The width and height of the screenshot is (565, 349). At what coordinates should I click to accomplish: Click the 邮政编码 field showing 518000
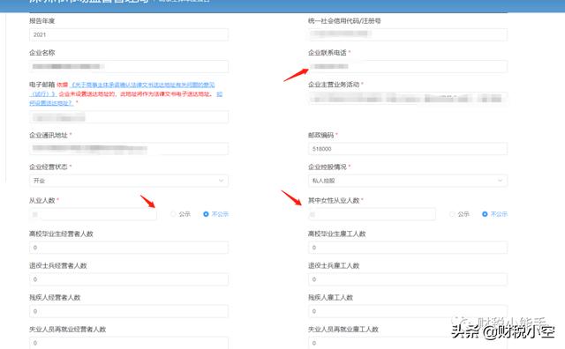[x=408, y=149]
